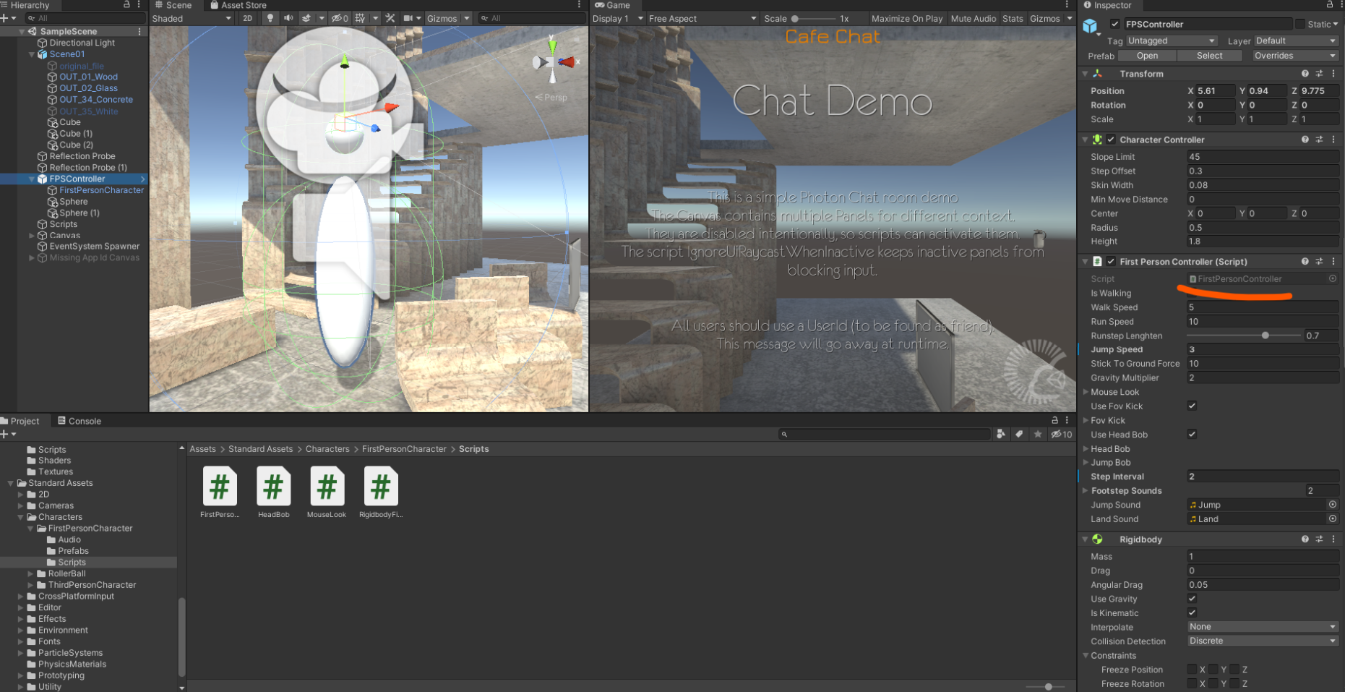The height and width of the screenshot is (692, 1345).
Task: Click the Transform component help icon
Action: (x=1305, y=74)
